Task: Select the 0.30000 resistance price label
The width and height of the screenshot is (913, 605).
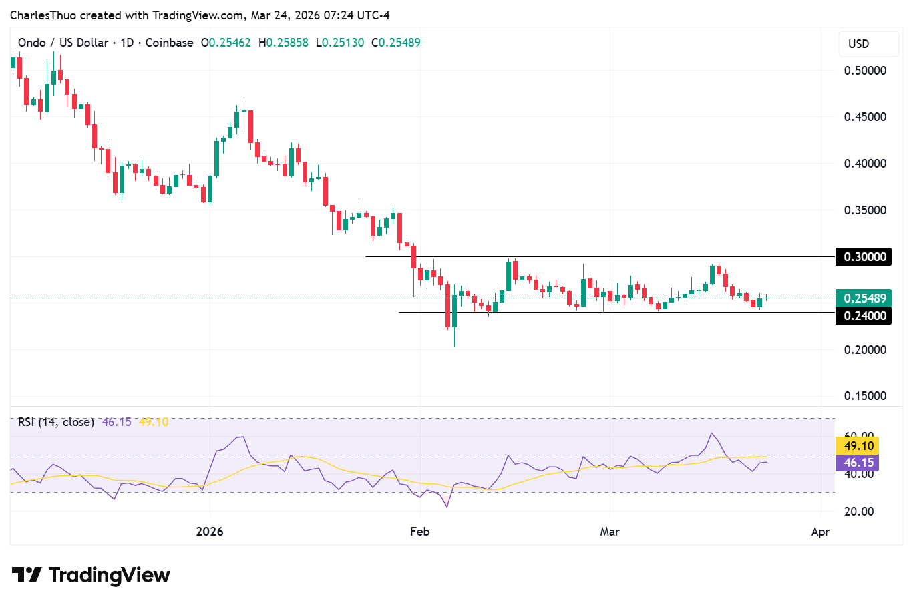Action: point(864,257)
